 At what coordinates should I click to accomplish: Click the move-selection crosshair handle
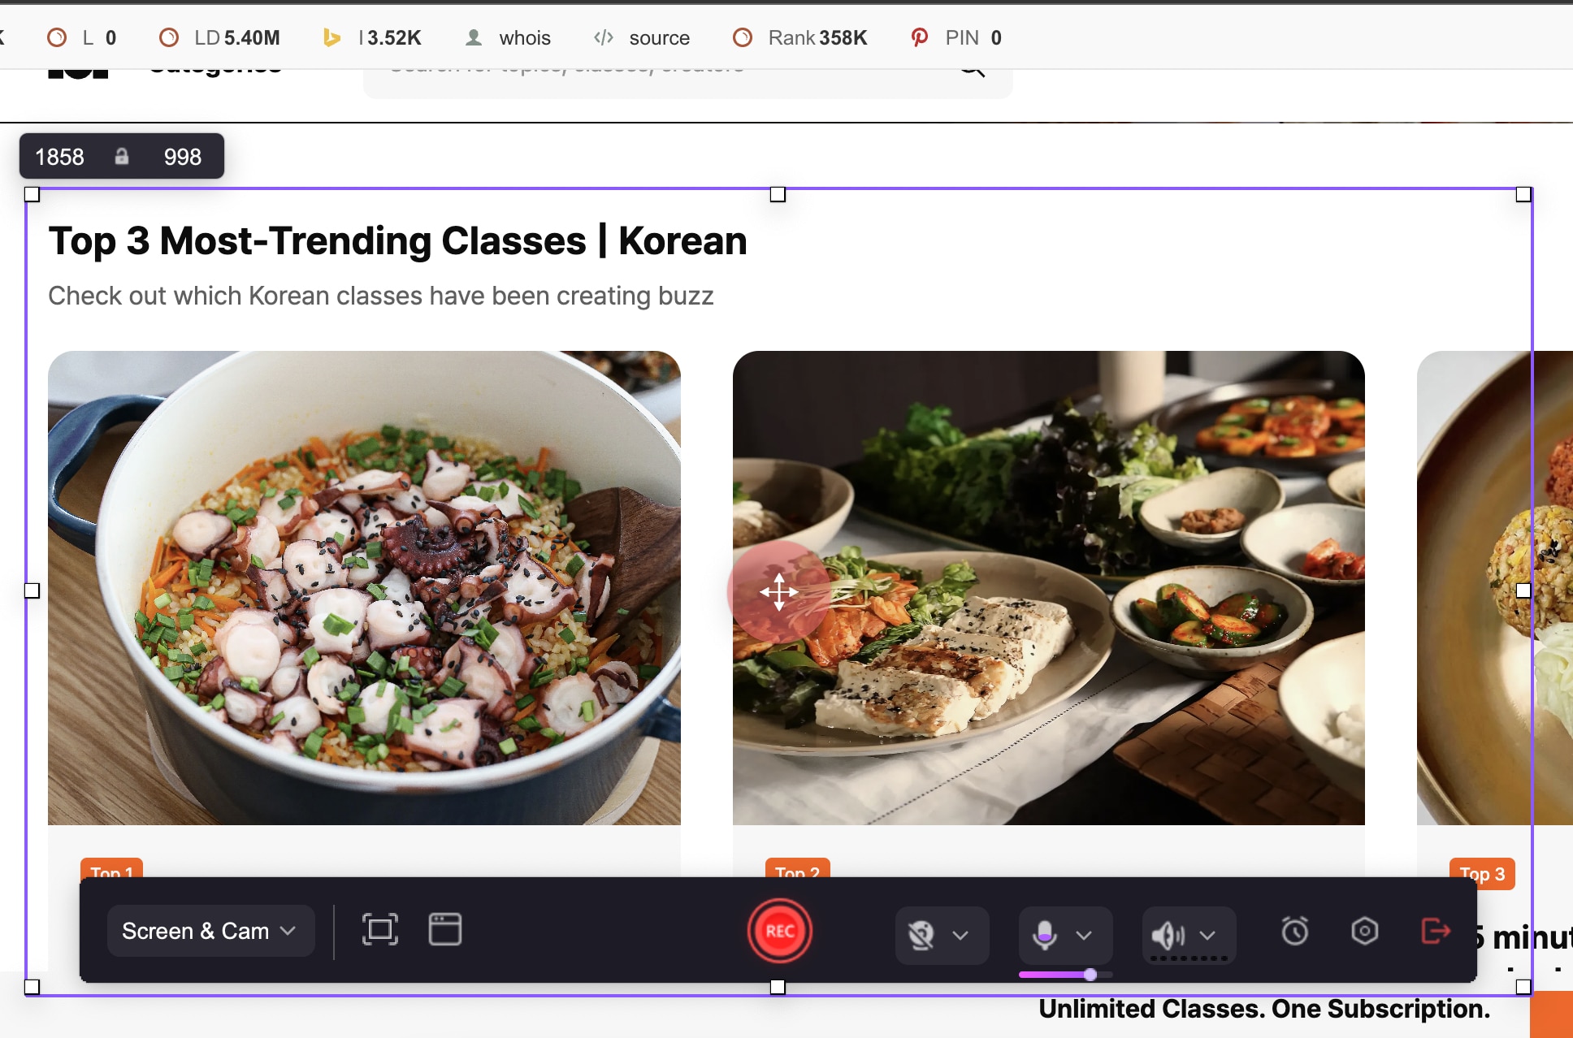click(779, 592)
